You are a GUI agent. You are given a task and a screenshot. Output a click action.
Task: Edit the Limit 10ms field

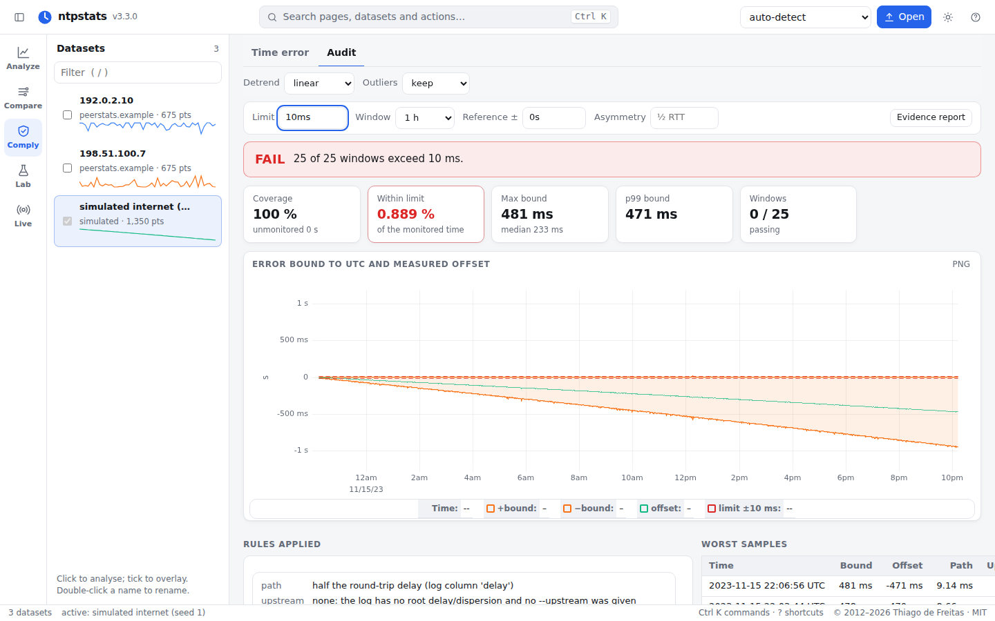pos(312,118)
